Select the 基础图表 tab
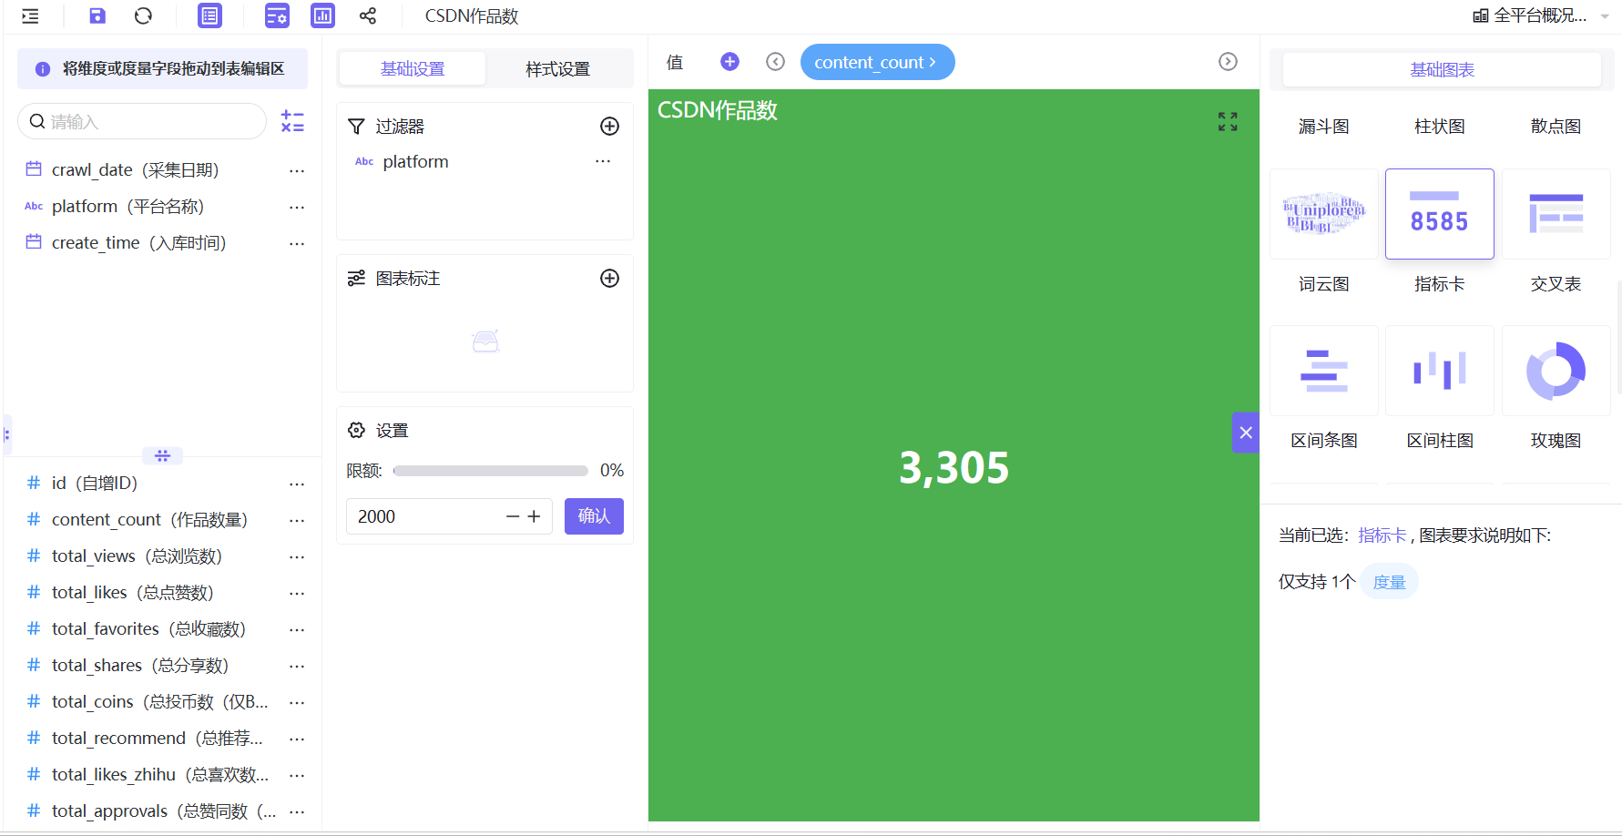 tap(1442, 69)
